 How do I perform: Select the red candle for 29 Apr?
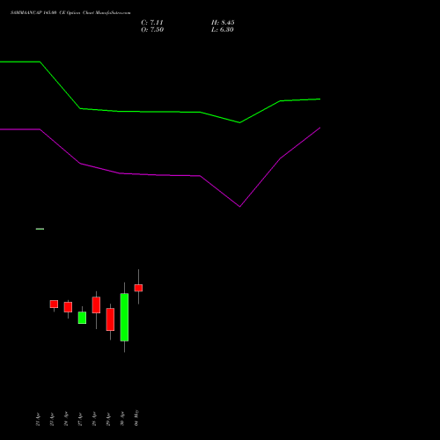click(110, 319)
